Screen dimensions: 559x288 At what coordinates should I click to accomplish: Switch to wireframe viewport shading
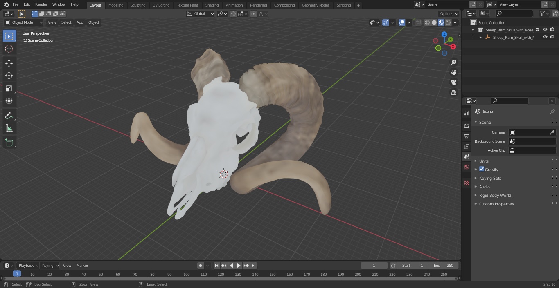point(427,22)
